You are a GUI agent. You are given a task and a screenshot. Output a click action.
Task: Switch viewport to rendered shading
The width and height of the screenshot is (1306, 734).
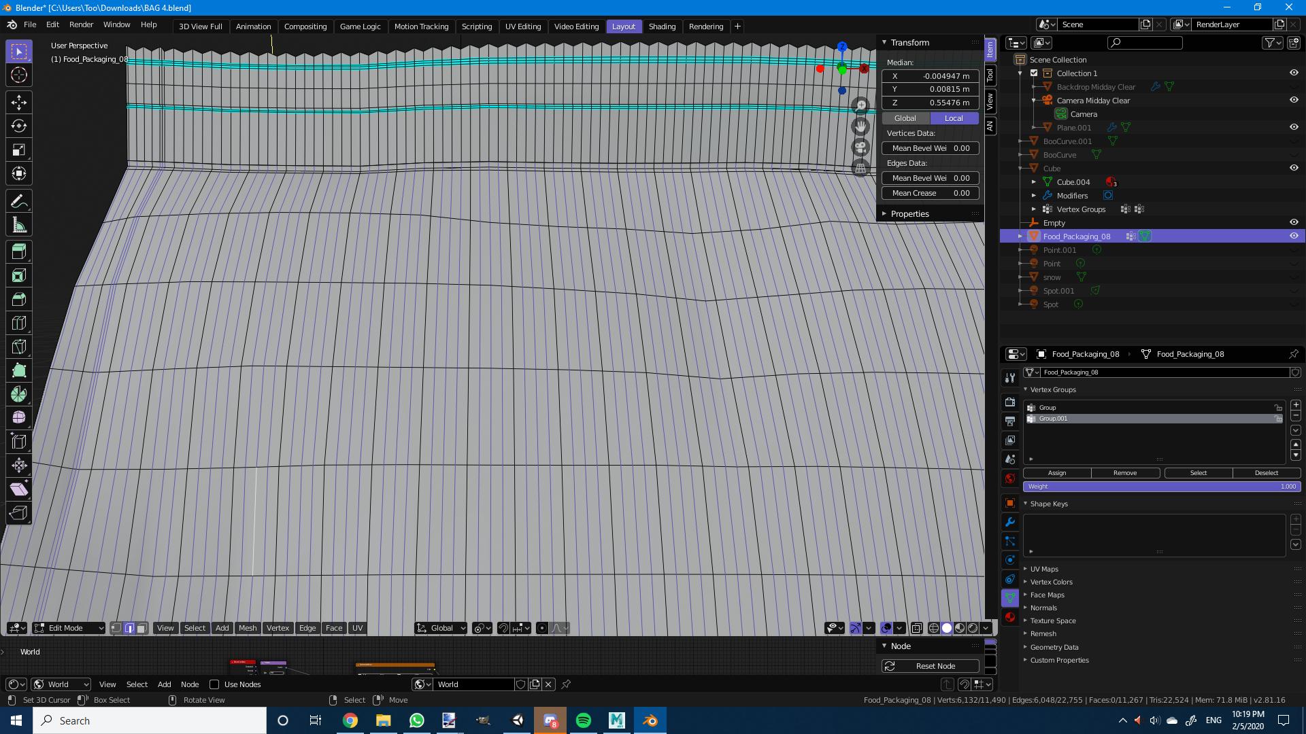point(973,628)
